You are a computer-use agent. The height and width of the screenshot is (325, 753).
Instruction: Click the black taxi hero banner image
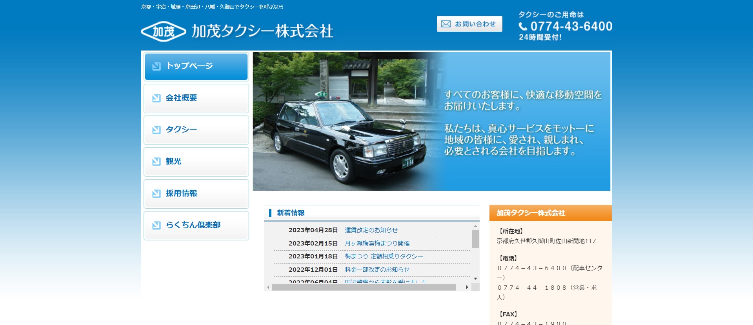coord(431,121)
